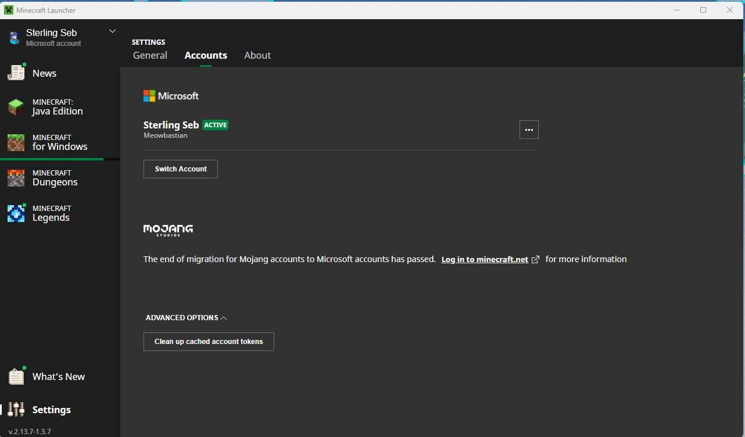
Task: Open the News newspaper icon
Action: pyautogui.click(x=16, y=72)
